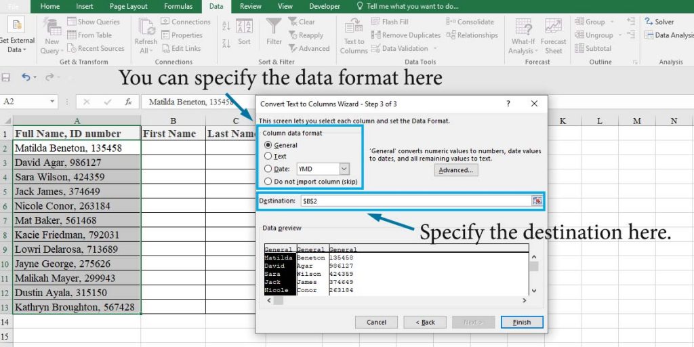This screenshot has width=694, height=347.
Task: Open the New Query dropdown
Action: (52, 37)
